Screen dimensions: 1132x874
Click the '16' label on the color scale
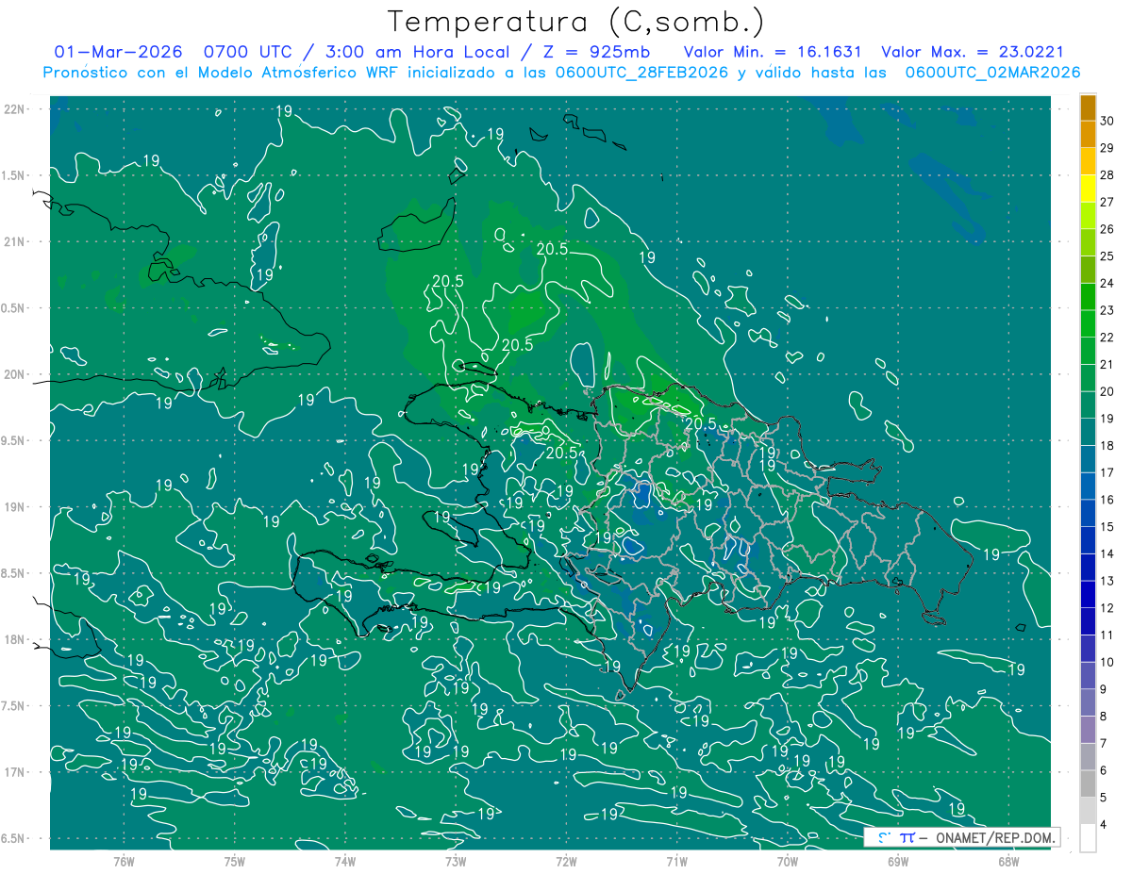tap(1107, 500)
